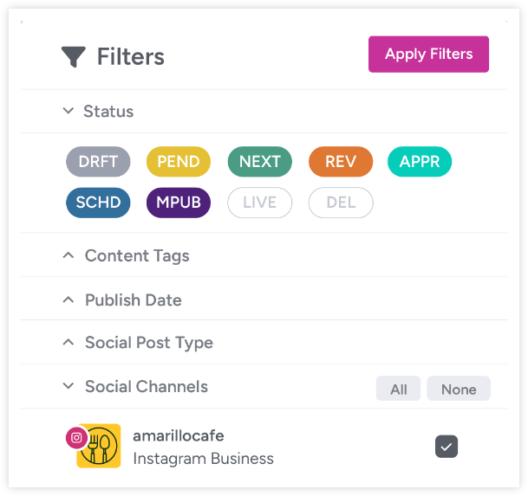Click the Apply Filters button

tap(428, 55)
